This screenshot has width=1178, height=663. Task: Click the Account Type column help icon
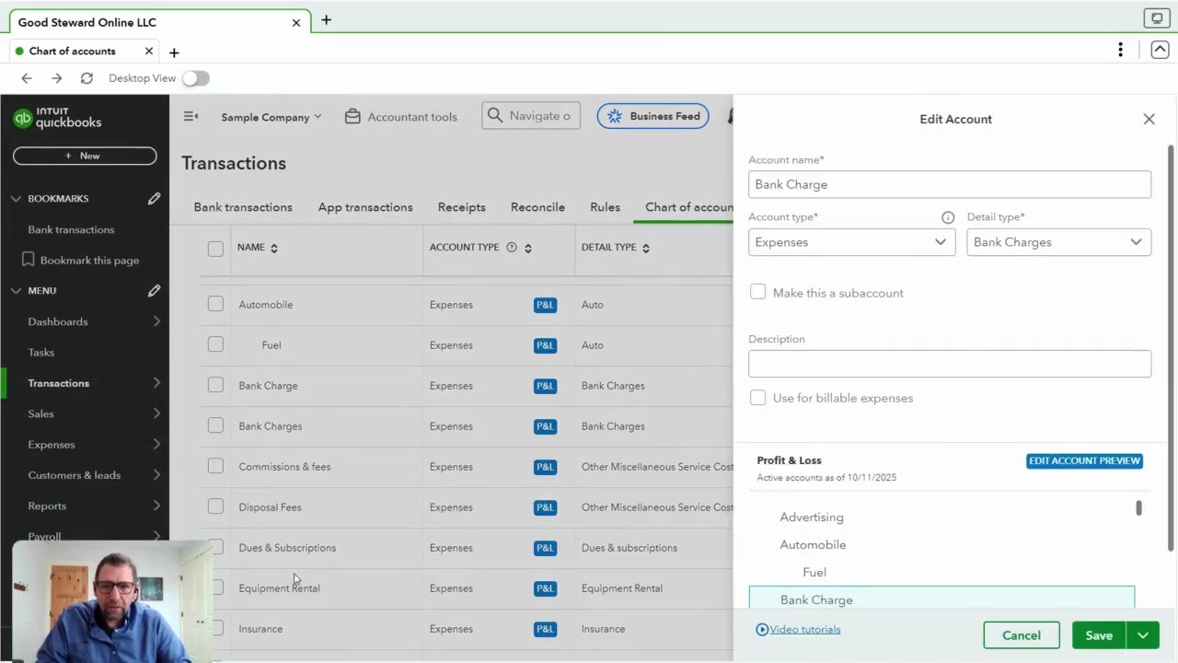point(512,247)
